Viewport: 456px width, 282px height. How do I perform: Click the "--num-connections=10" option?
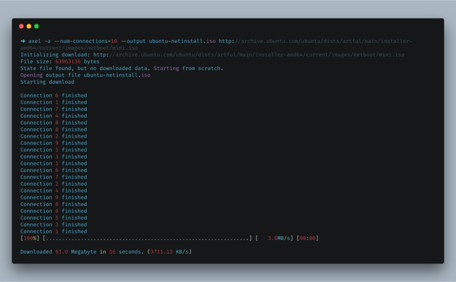[x=85, y=41]
